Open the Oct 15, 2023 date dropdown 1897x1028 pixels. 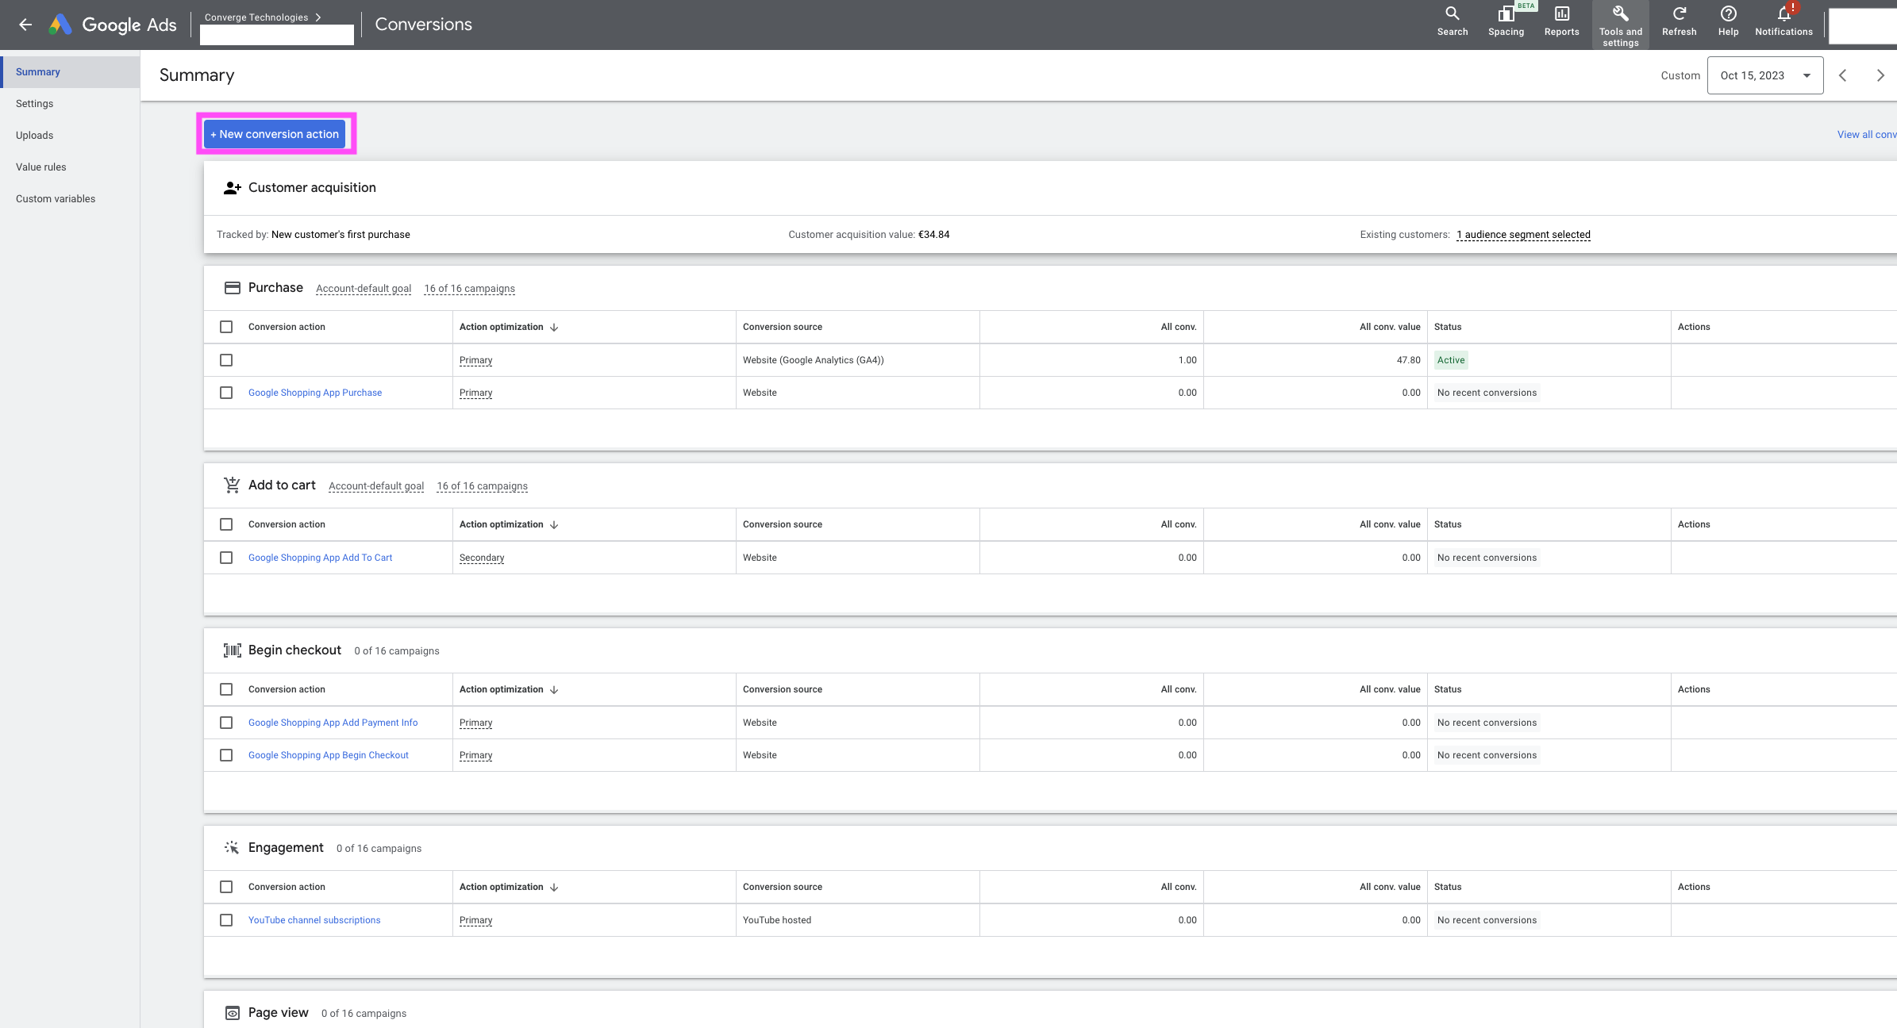click(1764, 75)
